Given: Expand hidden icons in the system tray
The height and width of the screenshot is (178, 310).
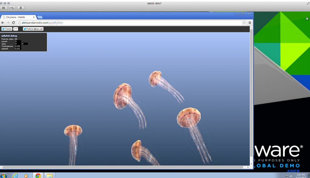Looking at the screenshot, I should 282,176.
